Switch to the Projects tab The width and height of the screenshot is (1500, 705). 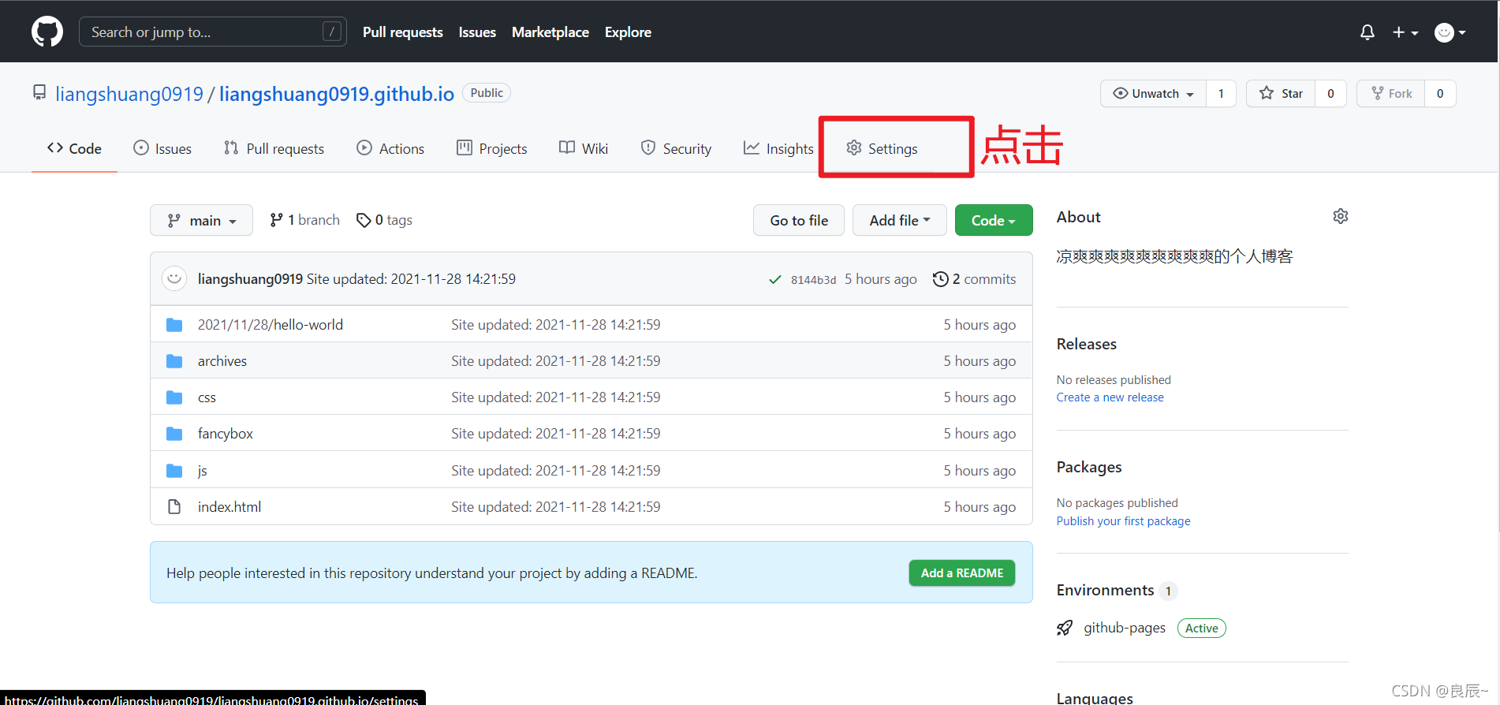point(492,148)
